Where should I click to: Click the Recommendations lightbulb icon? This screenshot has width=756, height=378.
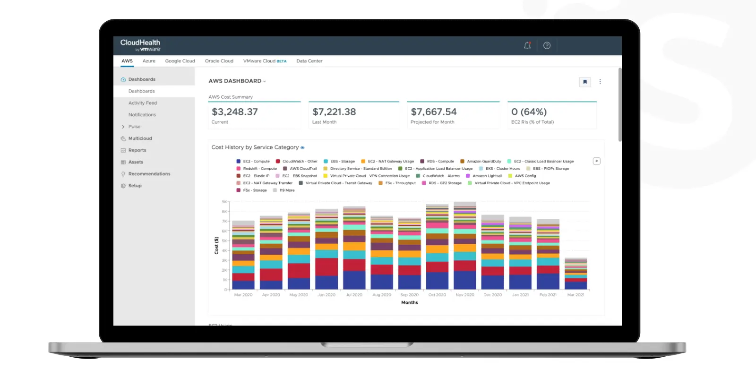coord(123,174)
